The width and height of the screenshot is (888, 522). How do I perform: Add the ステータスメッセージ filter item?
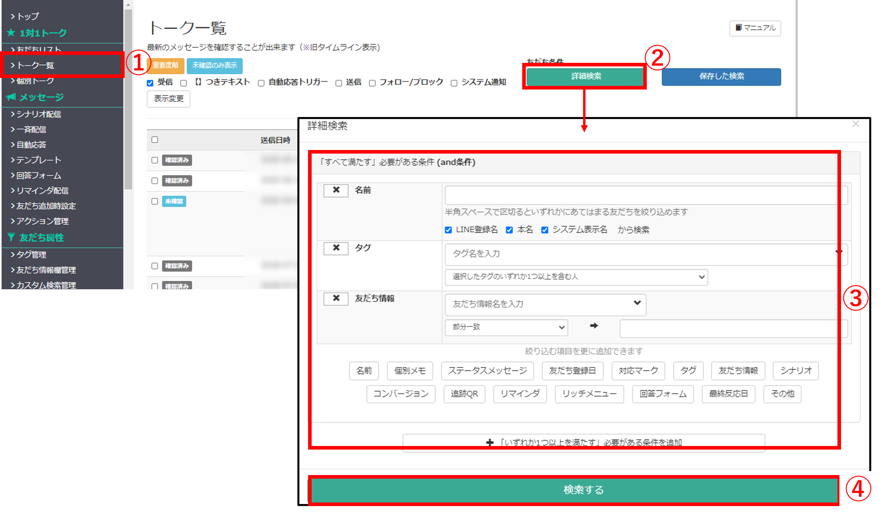click(x=487, y=371)
